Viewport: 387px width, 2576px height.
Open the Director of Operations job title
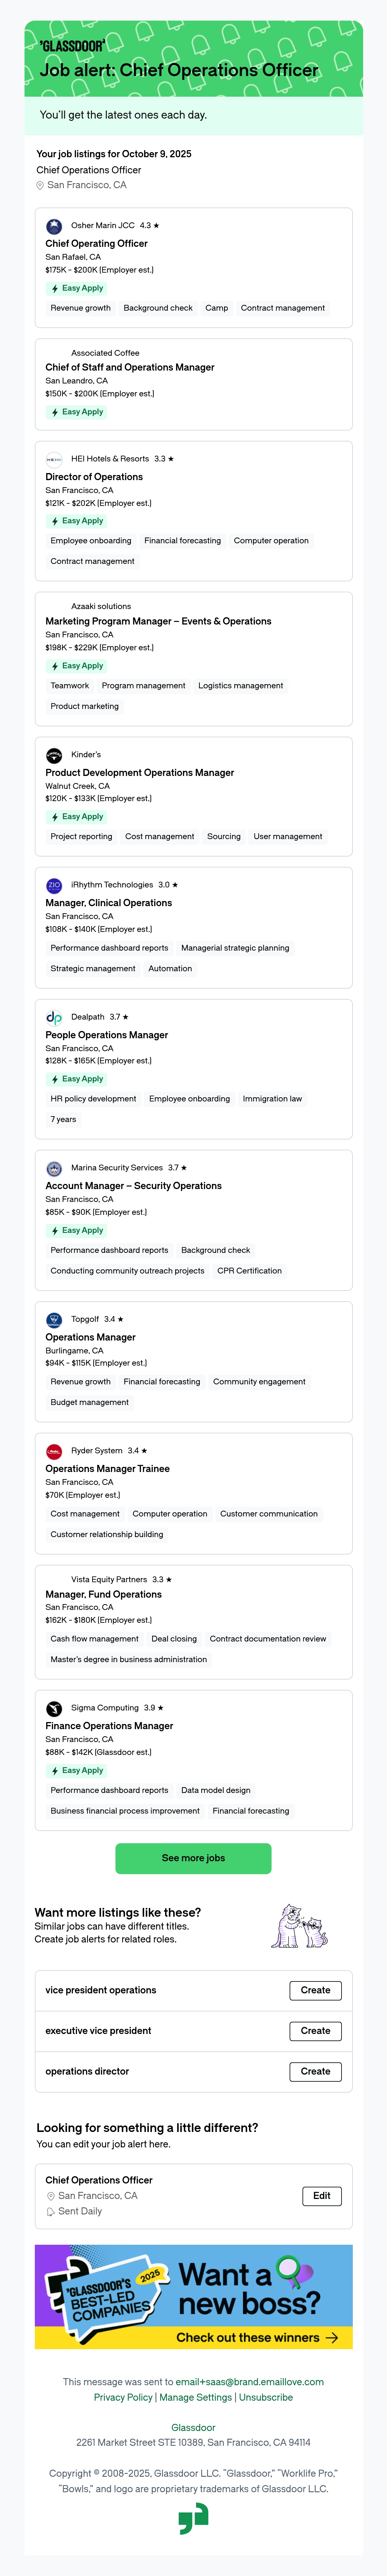[94, 477]
